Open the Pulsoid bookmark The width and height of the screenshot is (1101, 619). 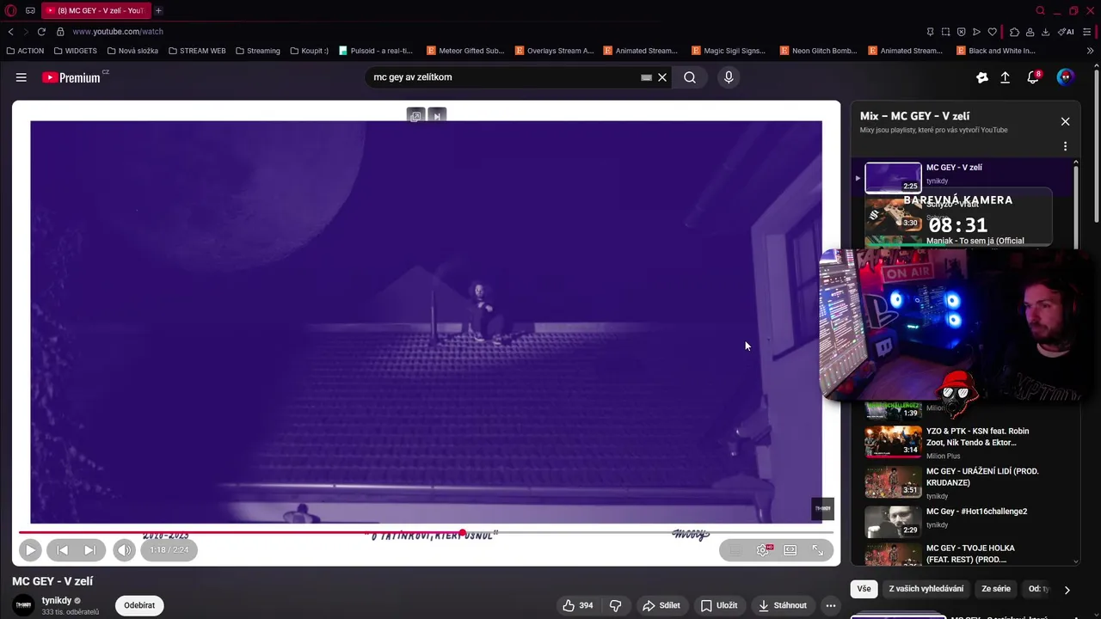click(376, 51)
